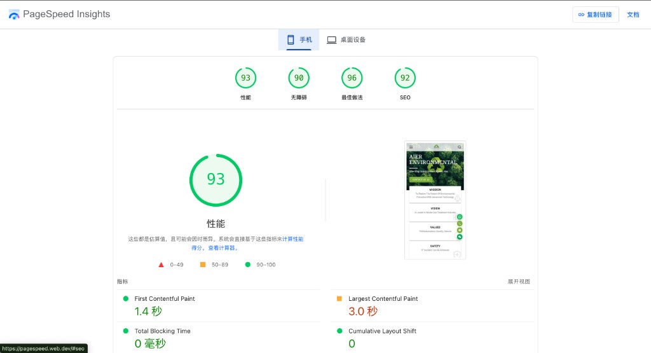Open the 查看计算器 link
Screen dimensions: 651x353
(222, 248)
